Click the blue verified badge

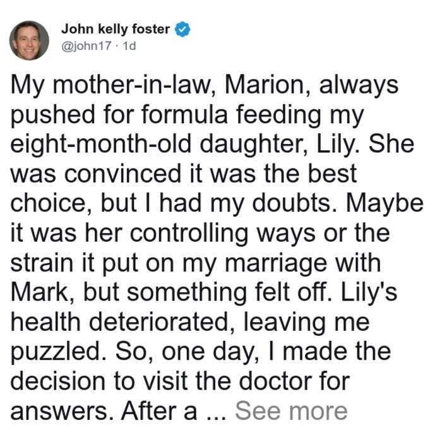tap(182, 29)
